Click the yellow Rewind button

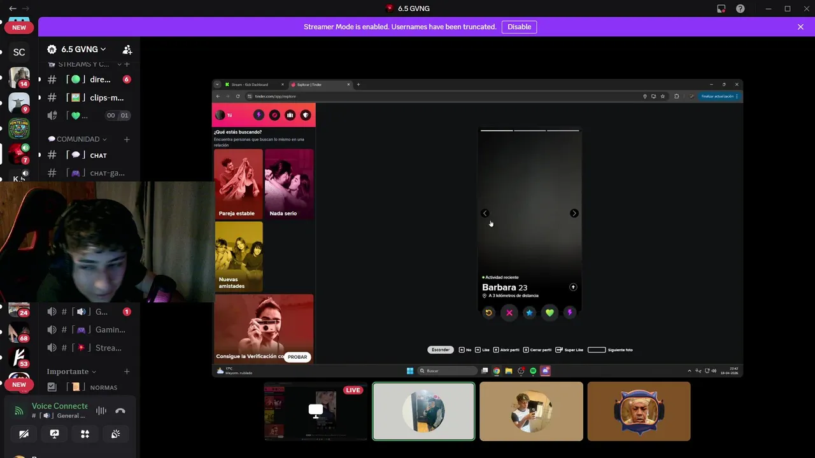coord(488,312)
